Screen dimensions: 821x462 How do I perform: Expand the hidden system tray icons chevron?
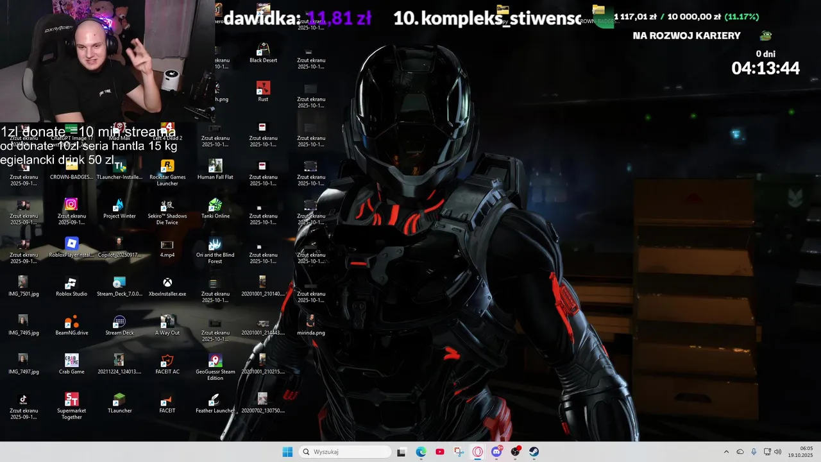[x=726, y=452]
